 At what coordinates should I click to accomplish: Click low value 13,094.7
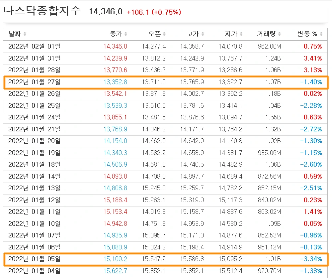point(231,117)
